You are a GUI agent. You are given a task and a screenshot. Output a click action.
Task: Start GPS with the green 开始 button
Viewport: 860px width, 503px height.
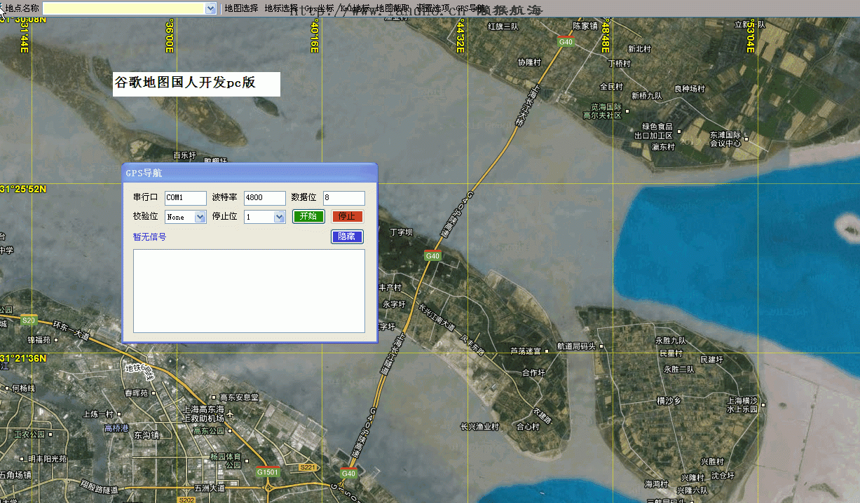[x=308, y=216]
